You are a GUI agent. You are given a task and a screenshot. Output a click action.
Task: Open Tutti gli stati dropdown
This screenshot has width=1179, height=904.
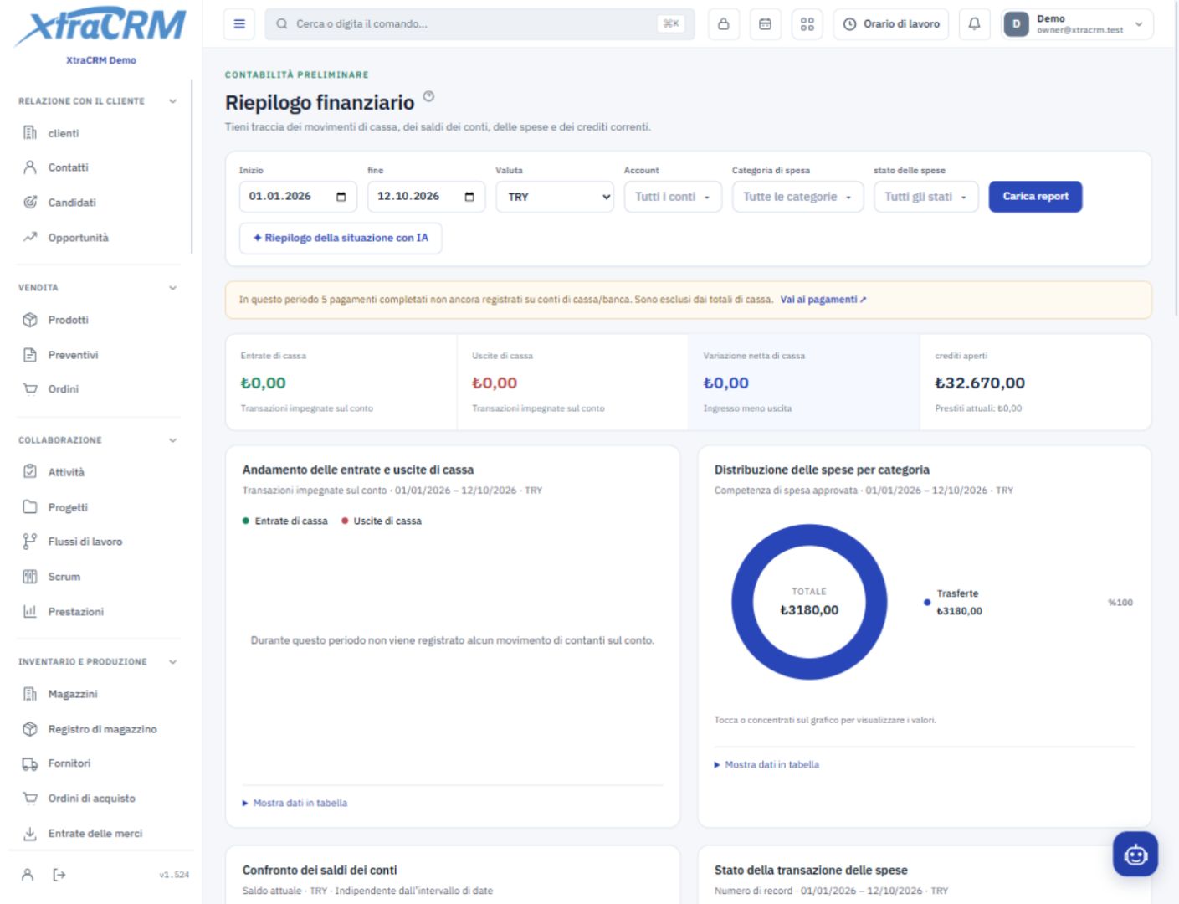[x=925, y=197]
